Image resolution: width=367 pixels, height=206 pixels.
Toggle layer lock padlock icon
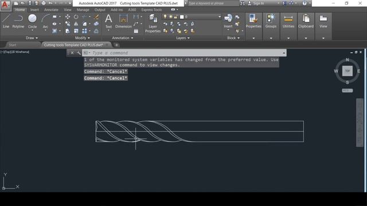coord(175,17)
